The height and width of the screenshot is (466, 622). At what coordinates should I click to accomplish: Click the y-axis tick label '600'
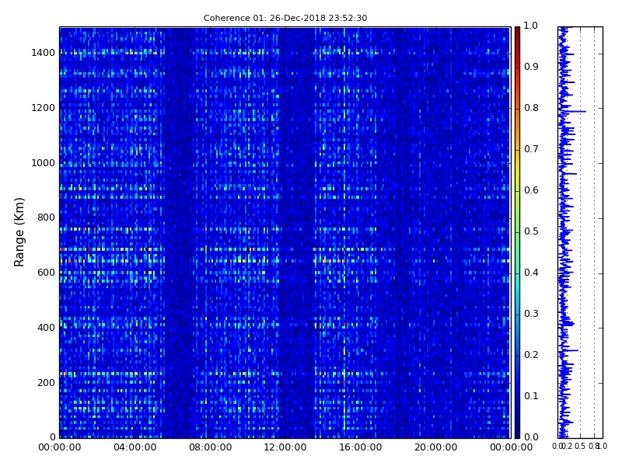pos(46,273)
